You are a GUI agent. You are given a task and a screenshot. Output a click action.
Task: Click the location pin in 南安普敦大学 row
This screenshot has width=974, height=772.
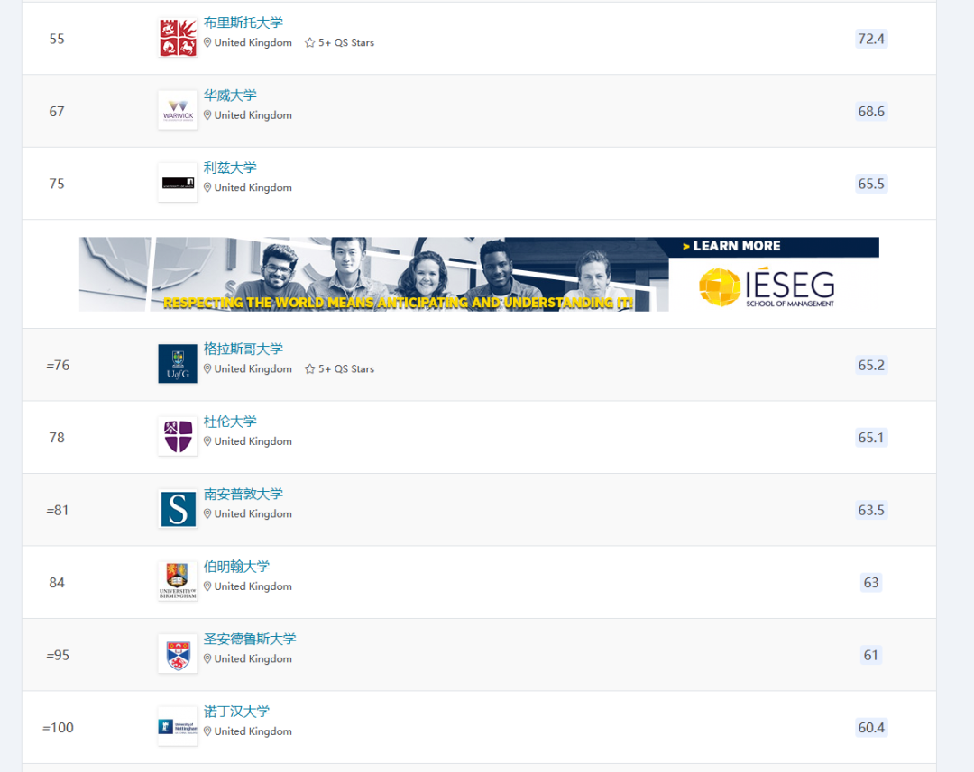tap(207, 514)
